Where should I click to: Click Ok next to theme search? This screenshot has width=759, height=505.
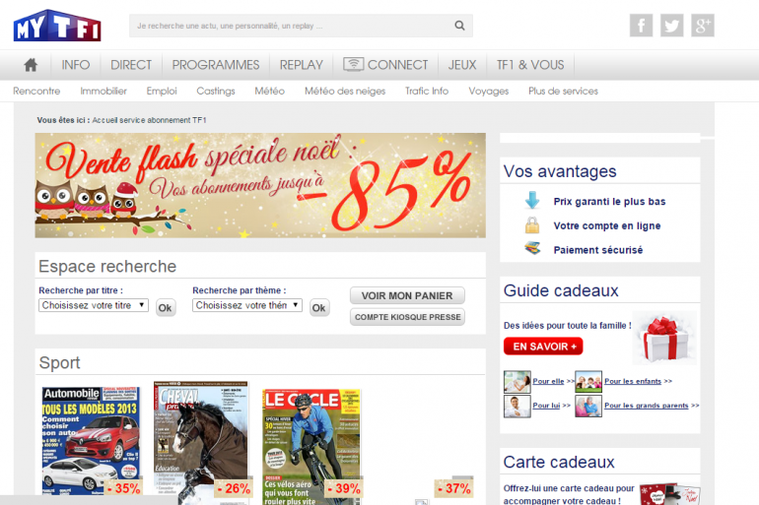[x=319, y=308]
